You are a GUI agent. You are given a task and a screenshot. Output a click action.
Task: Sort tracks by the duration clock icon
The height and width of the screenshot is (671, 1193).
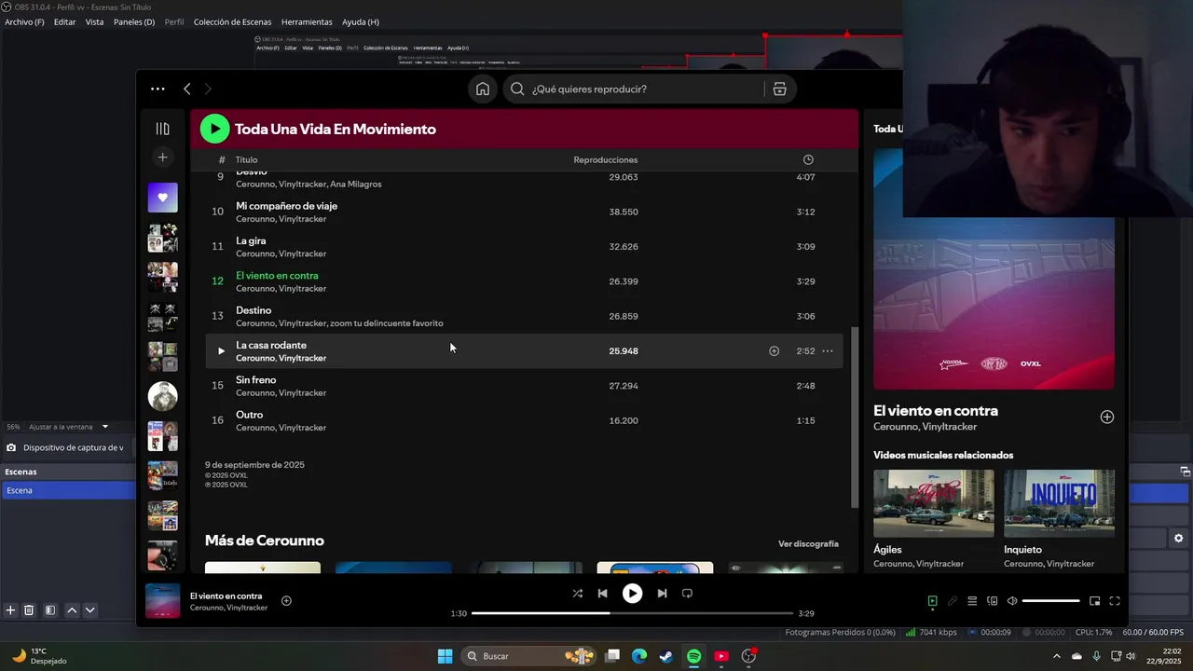[808, 160]
